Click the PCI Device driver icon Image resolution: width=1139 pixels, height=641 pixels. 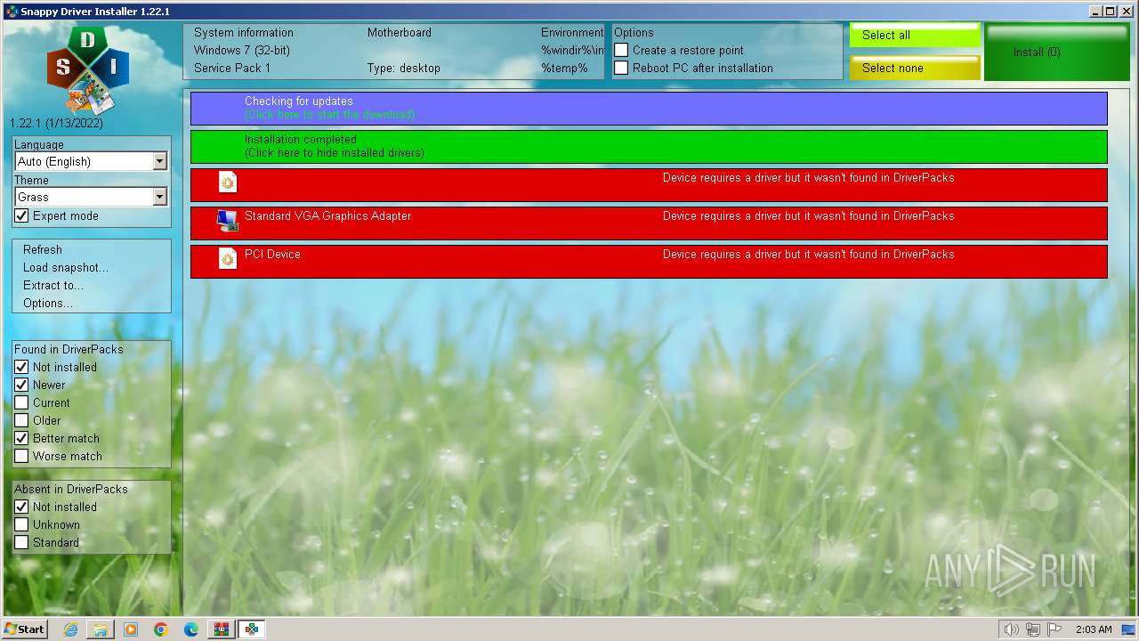tap(228, 258)
